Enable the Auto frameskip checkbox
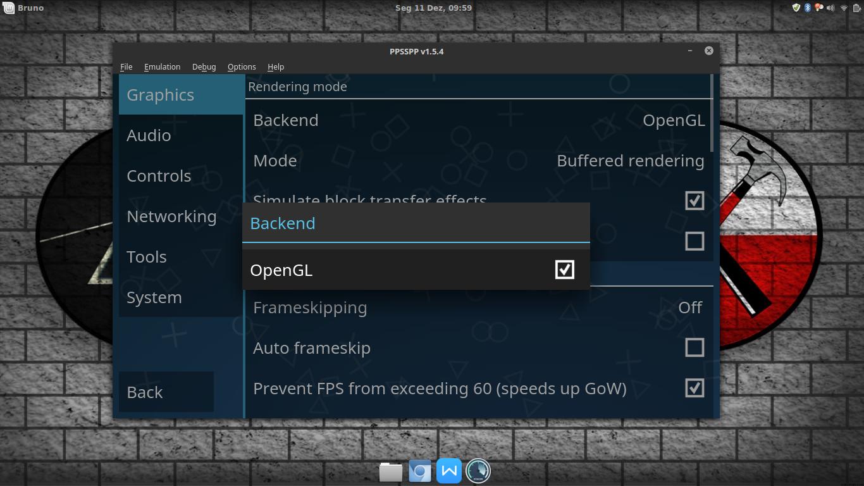This screenshot has width=864, height=486. point(694,347)
